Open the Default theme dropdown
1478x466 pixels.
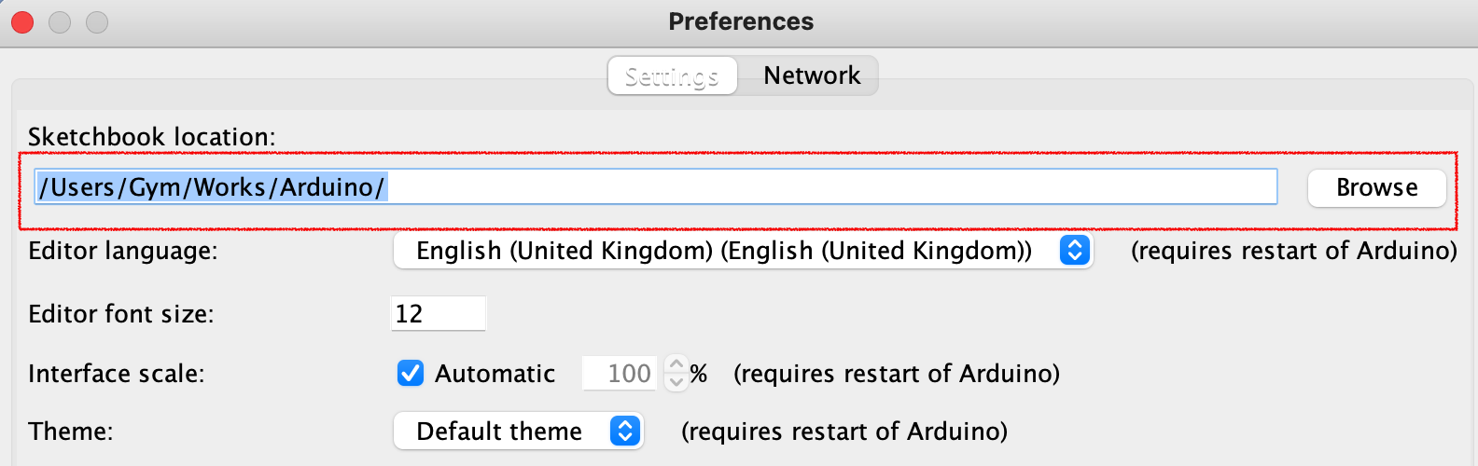point(518,432)
